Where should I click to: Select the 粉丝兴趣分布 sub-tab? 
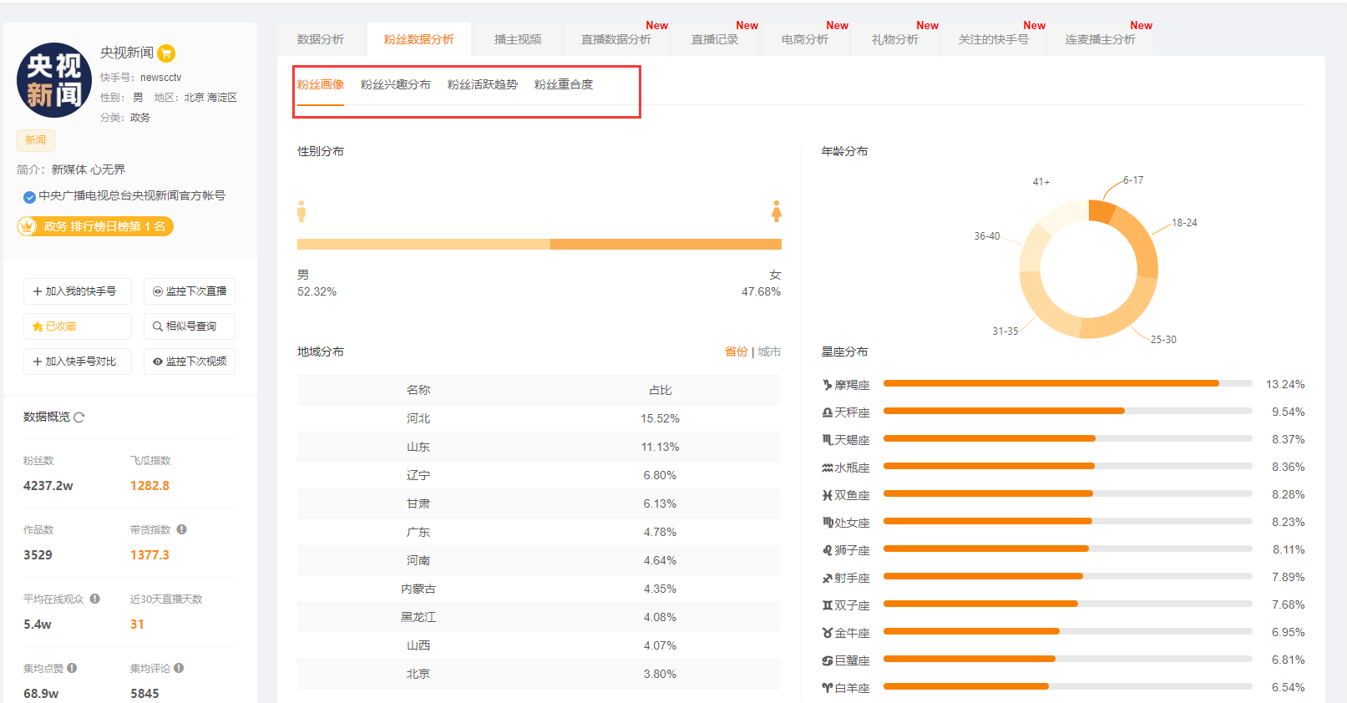coord(395,84)
